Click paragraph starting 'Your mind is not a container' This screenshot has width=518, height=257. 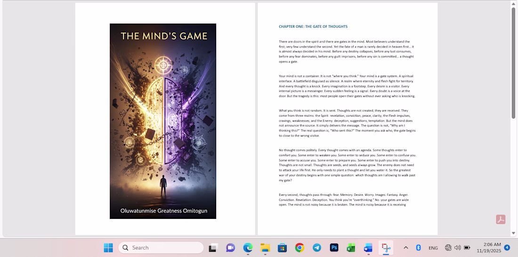[347, 86]
